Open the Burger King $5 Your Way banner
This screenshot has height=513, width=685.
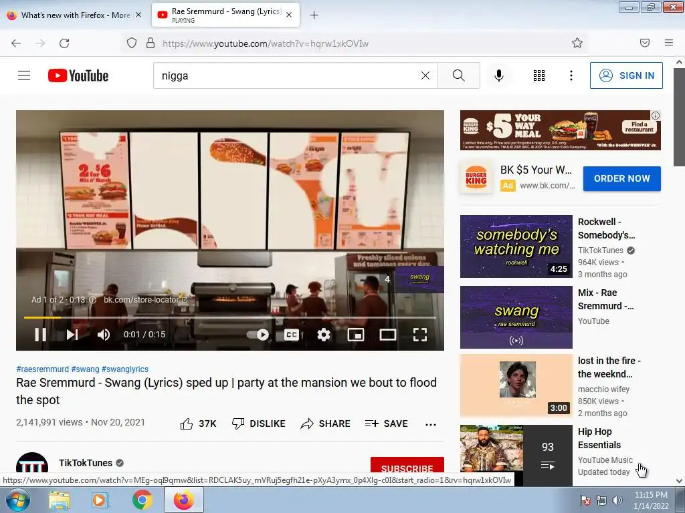coord(560,130)
